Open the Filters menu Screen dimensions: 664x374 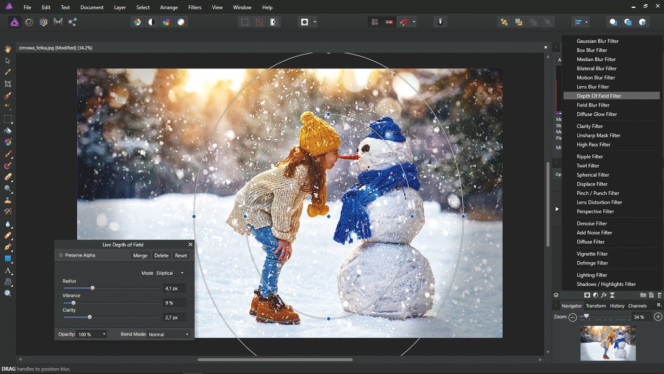[x=195, y=7]
